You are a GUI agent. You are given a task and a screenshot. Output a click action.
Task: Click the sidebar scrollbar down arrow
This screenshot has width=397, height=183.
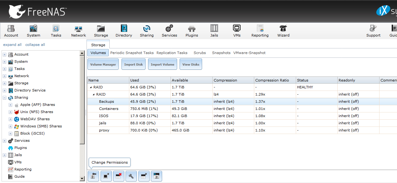(x=82, y=179)
